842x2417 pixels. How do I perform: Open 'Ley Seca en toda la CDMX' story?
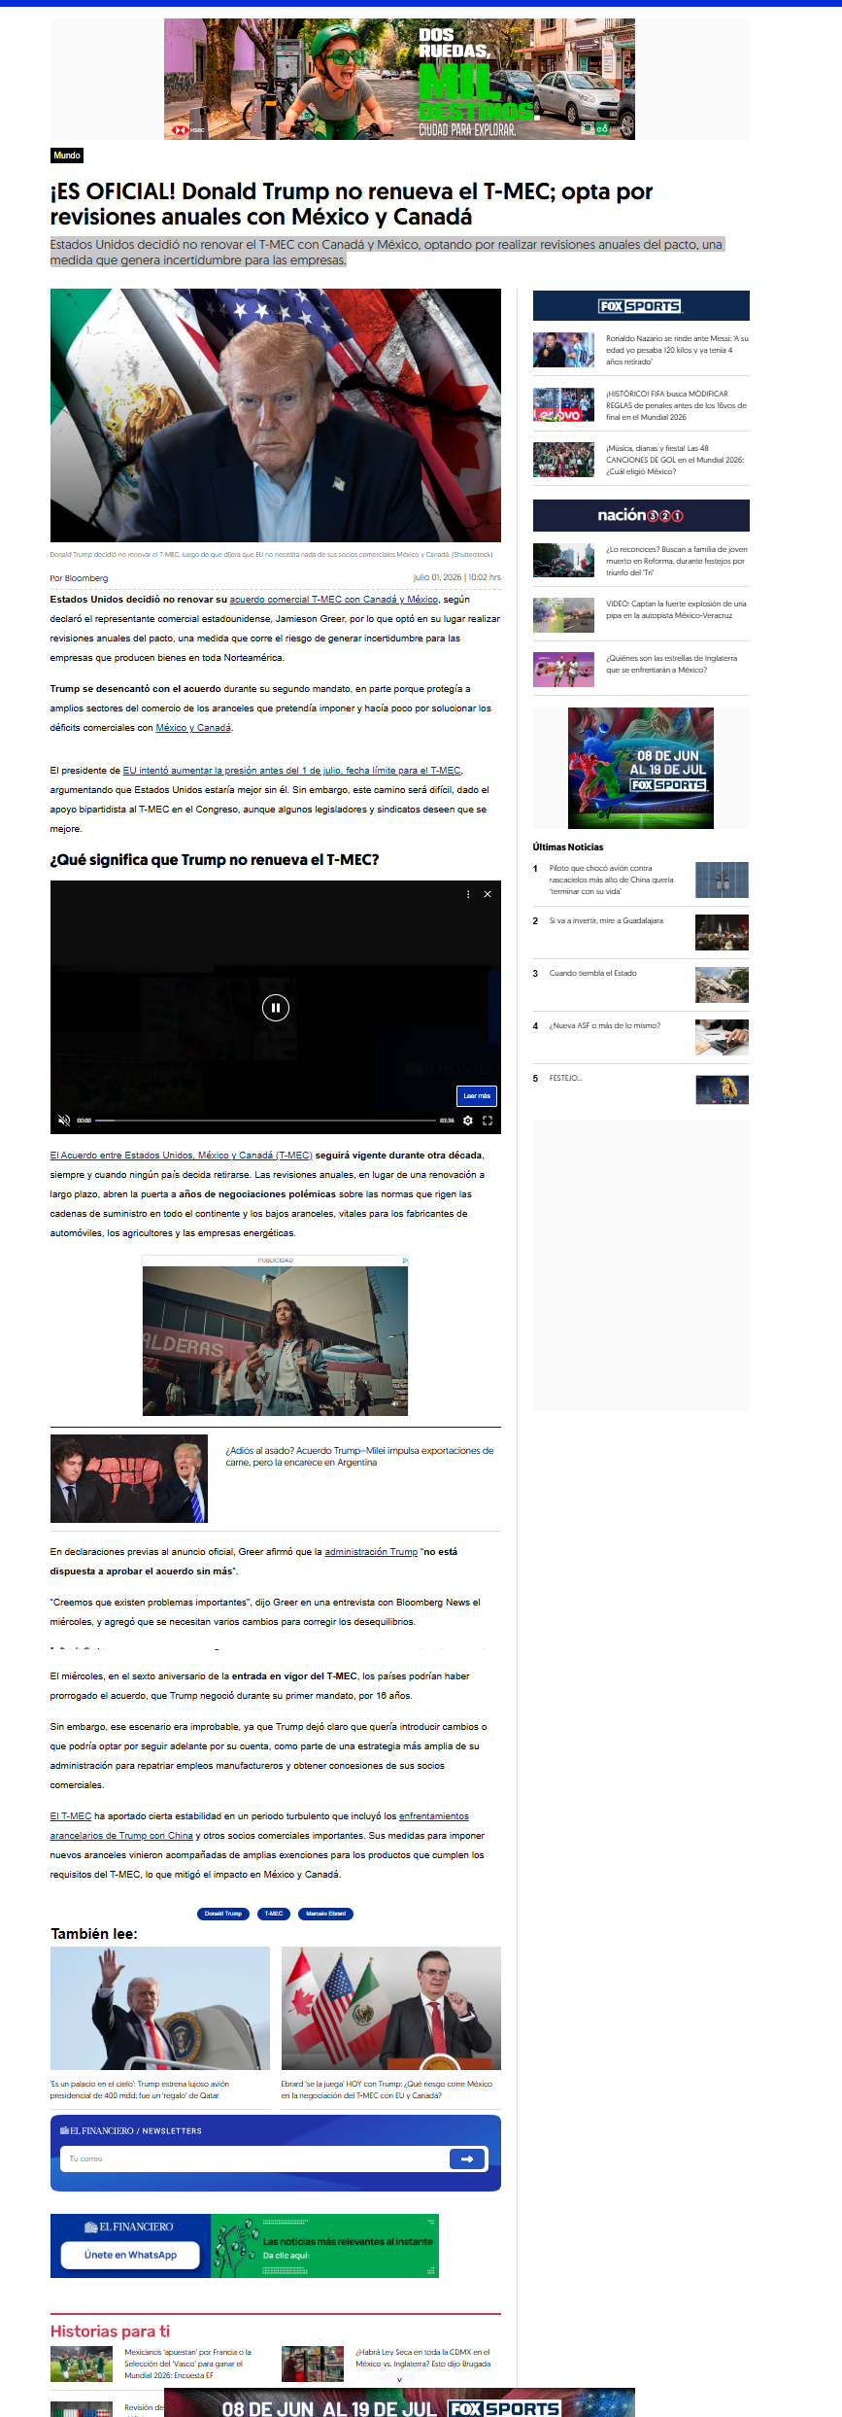[x=422, y=2358]
